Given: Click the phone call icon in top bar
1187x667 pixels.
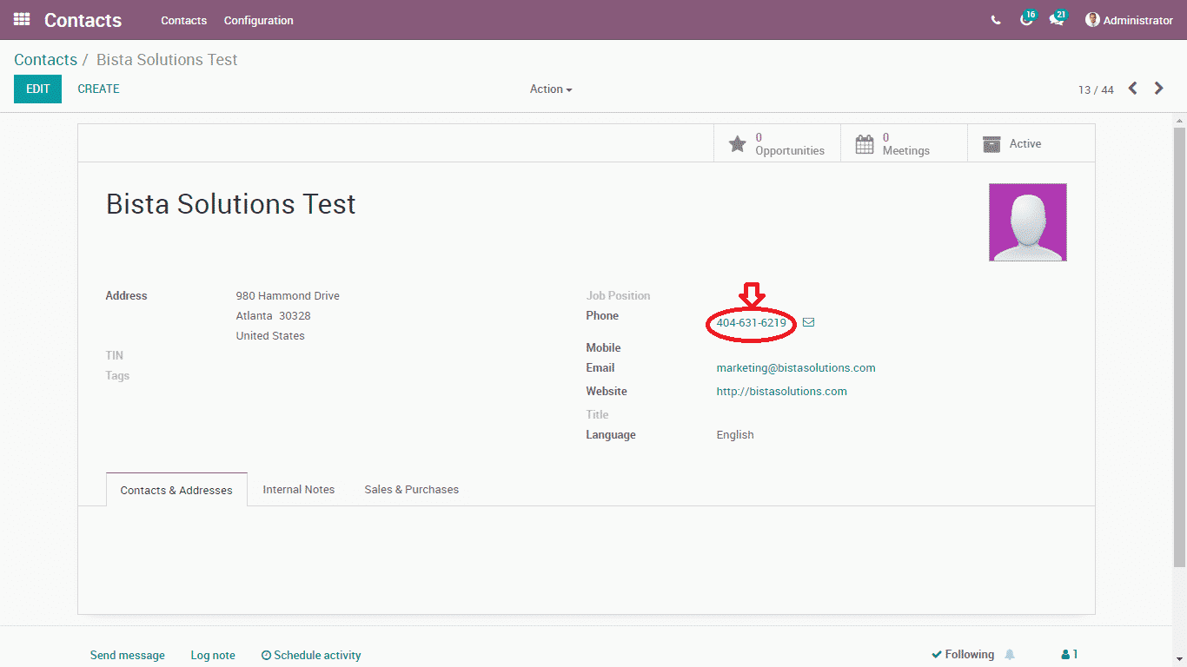Looking at the screenshot, I should tap(996, 20).
